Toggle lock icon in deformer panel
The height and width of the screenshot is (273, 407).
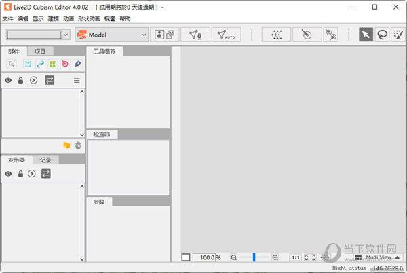pos(20,174)
